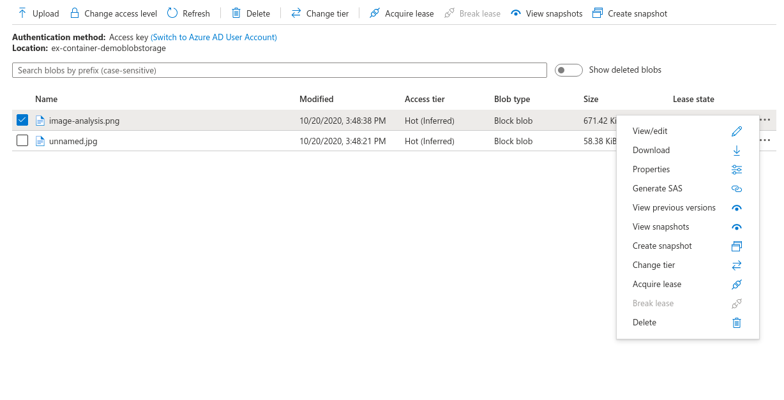Viewport: 784px width, 400px height.
Task: Enable the Show deleted blobs toggle
Action: (x=568, y=70)
